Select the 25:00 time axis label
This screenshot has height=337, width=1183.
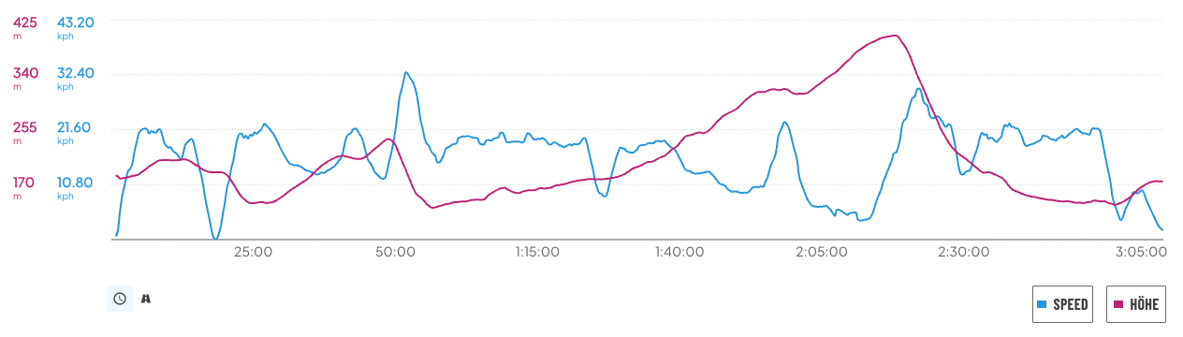click(253, 252)
